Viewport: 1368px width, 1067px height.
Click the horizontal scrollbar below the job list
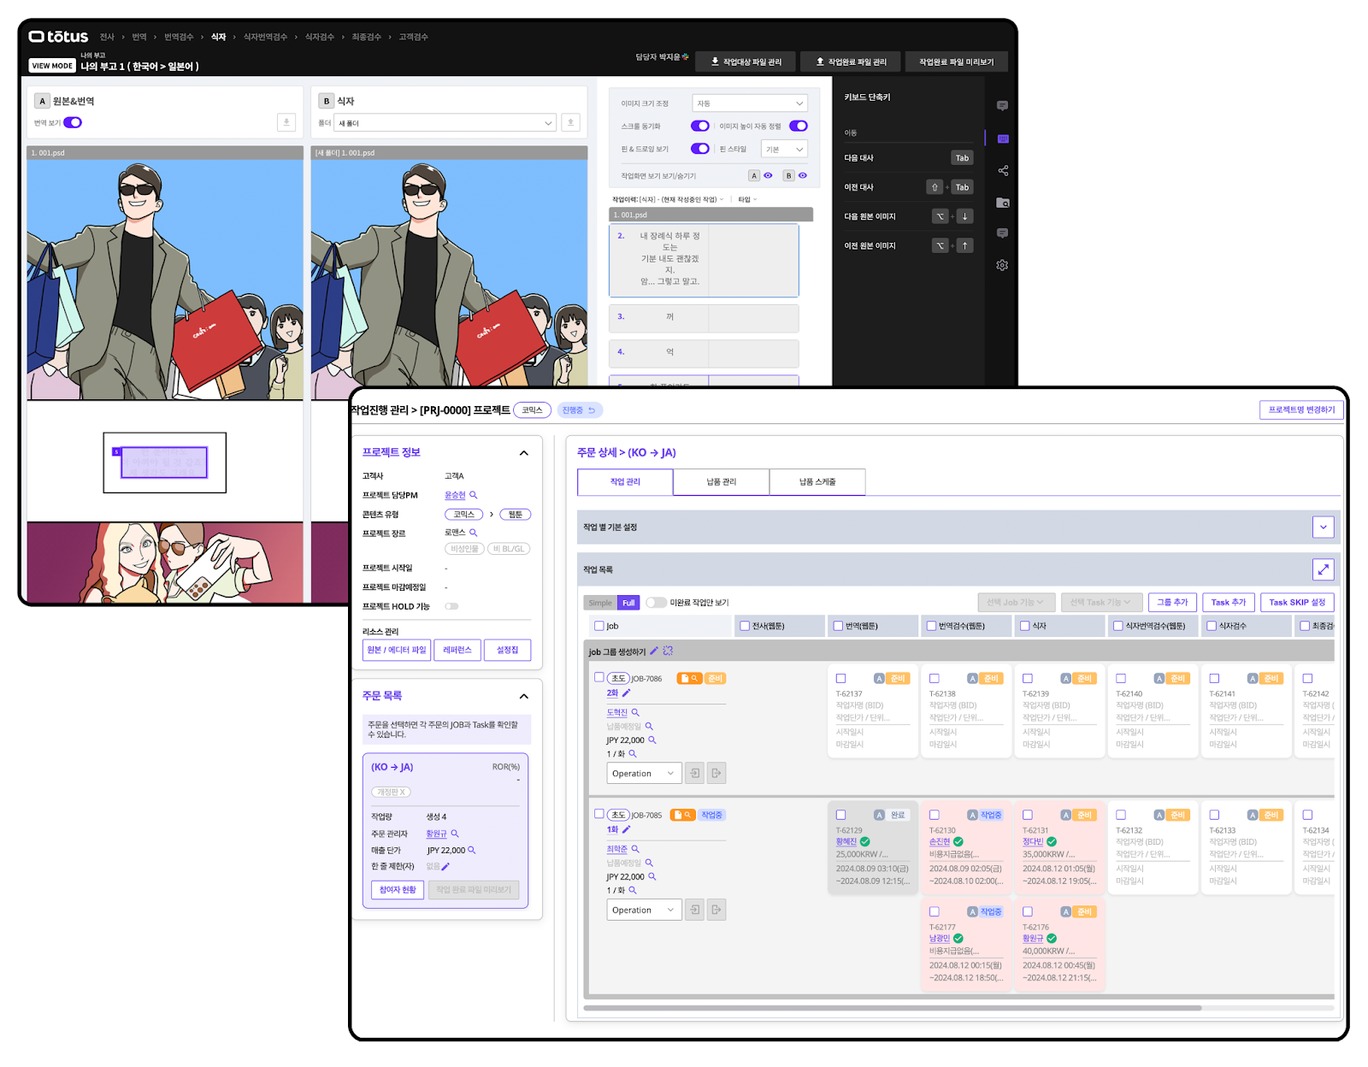(893, 1008)
